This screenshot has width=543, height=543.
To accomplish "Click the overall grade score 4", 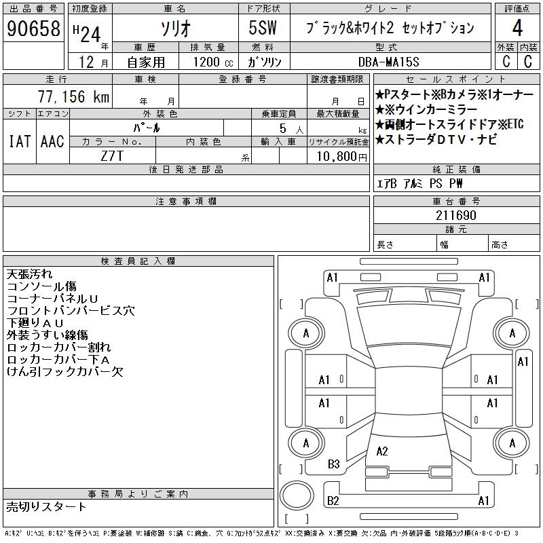I will (x=517, y=28).
